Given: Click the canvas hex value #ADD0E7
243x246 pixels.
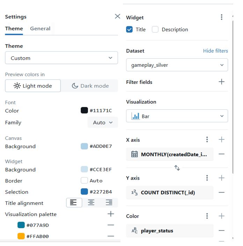Looking at the screenshot, I should (101, 146).
